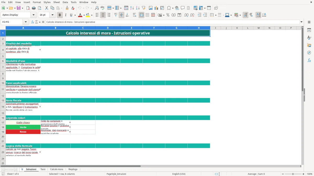
Task: Expand the formula bar
Action: pyautogui.click(x=301, y=22)
